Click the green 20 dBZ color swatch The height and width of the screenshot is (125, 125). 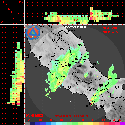click(70, 124)
